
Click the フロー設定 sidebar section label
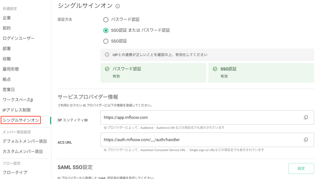click(11, 163)
